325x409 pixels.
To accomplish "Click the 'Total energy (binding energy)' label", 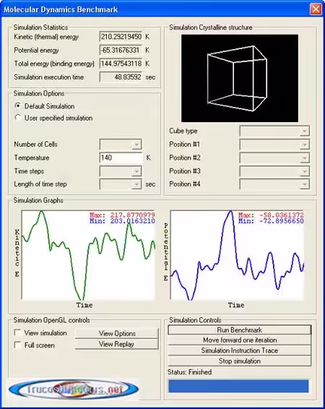I will pyautogui.click(x=54, y=64).
